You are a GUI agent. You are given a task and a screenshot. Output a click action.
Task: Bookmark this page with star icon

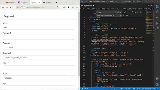58,7
